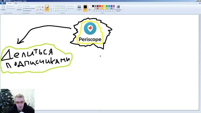Click the Copy button
Viewport: 201px width, 113px height.
point(11,8)
